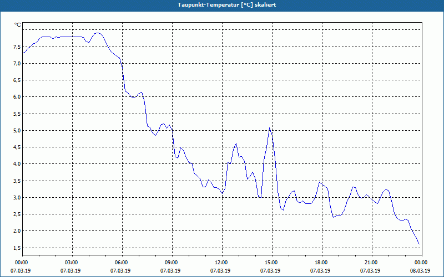This screenshot has width=444, height=277.
Task: Select the 1,5 y-axis label
Action: click(x=17, y=248)
